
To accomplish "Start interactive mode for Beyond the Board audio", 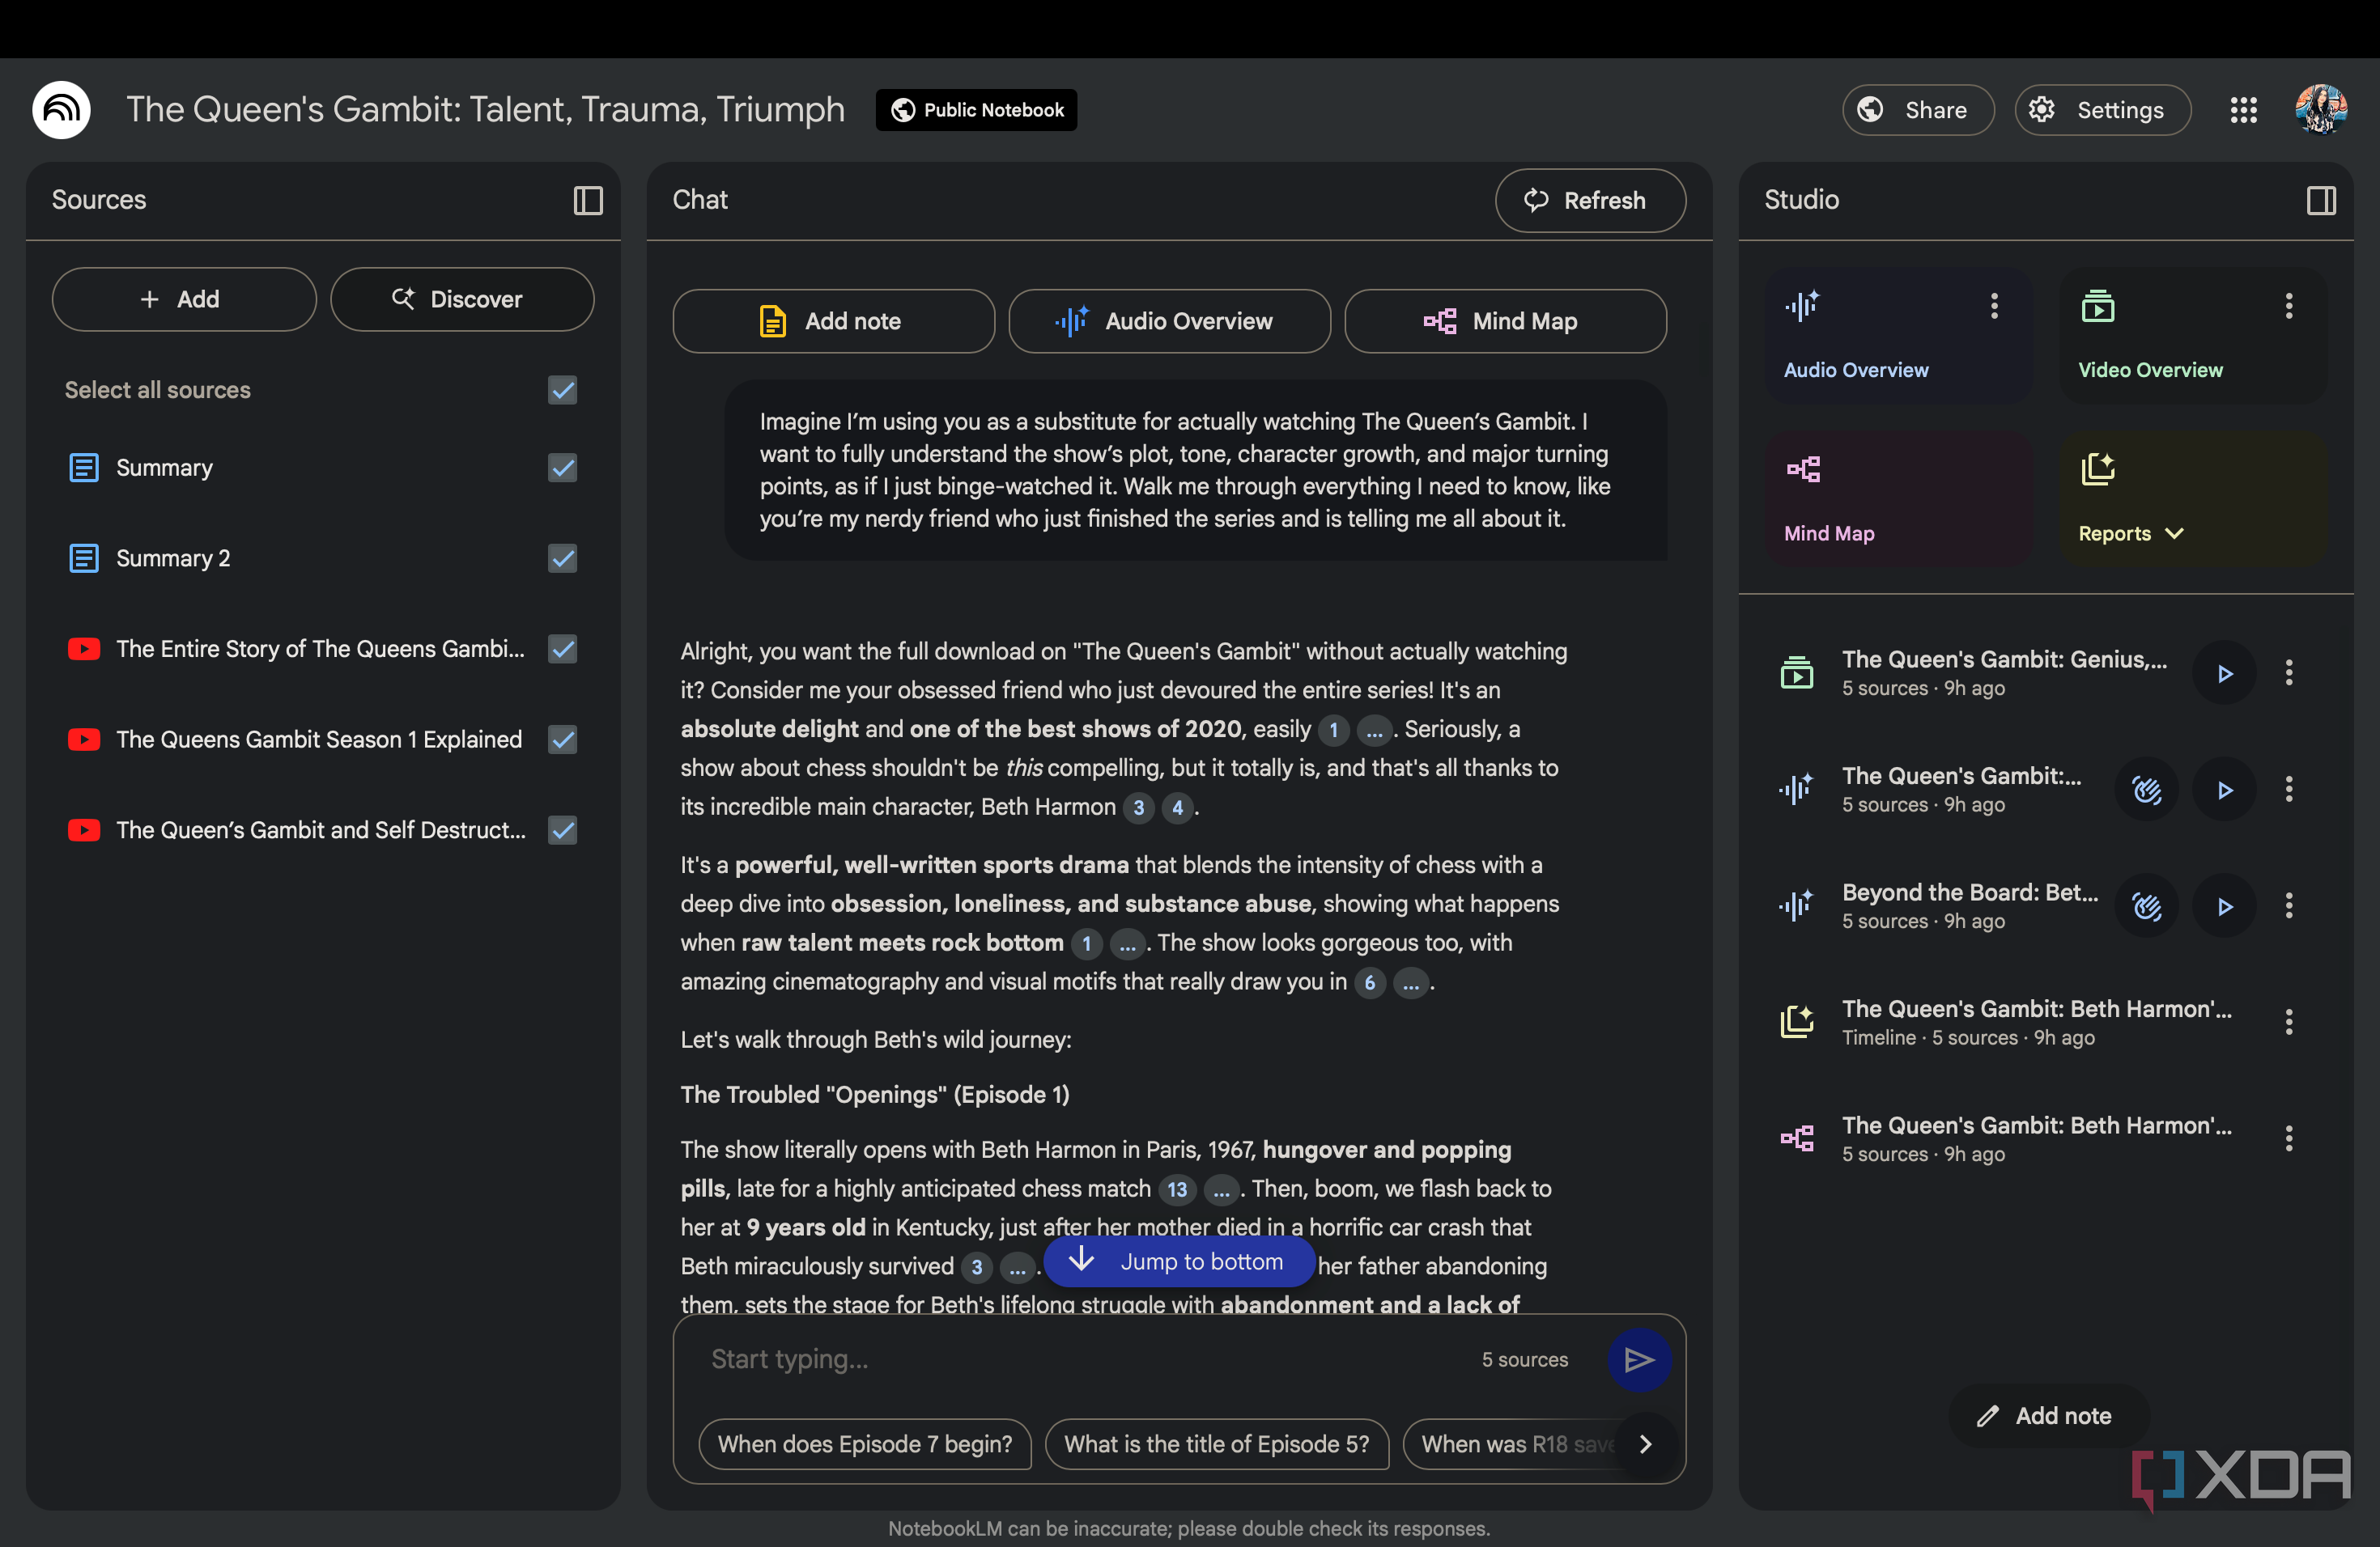I will coord(2147,906).
